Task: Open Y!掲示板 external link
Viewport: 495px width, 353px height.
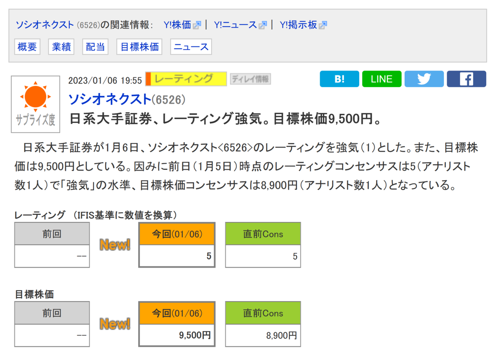Action: (303, 25)
